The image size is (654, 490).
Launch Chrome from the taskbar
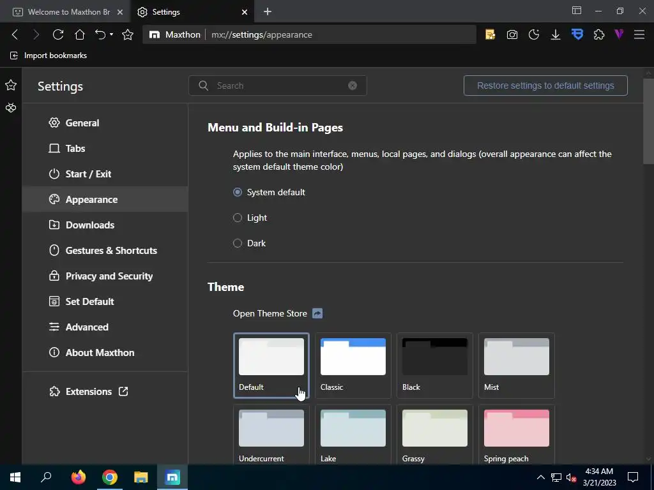click(x=110, y=477)
